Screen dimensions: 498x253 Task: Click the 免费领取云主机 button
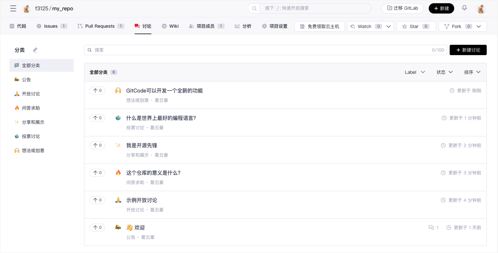[319, 26]
